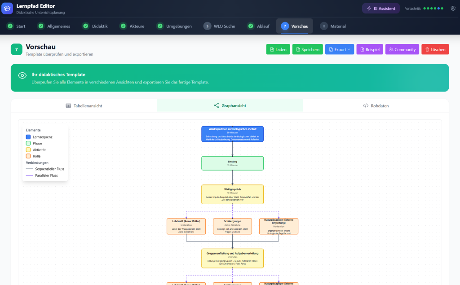Screen dimensions: 460x285
Task: Click the file icon on the Speichern button
Action: (x=298, y=49)
